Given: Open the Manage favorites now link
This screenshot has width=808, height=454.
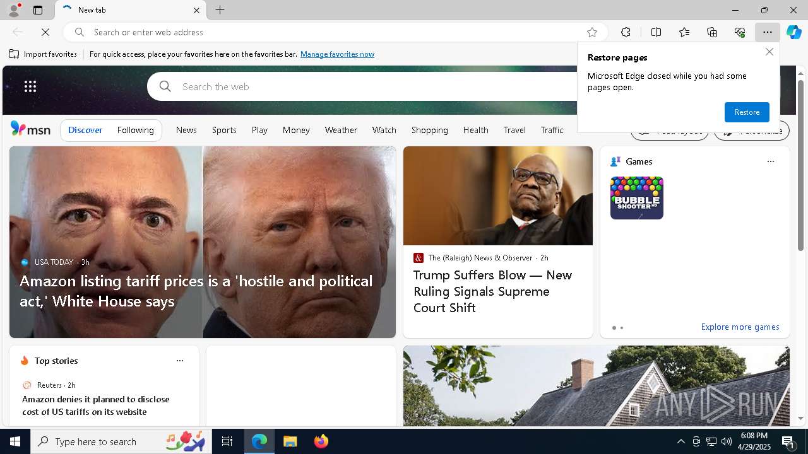Looking at the screenshot, I should click(337, 54).
